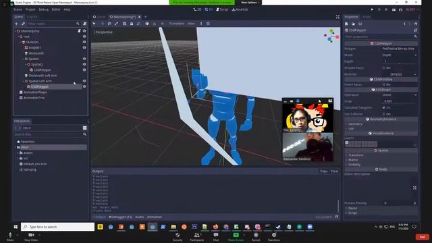The height and width of the screenshot is (243, 432).
Task: Toggle Use Collision checkbox
Action: [x=383, y=114]
